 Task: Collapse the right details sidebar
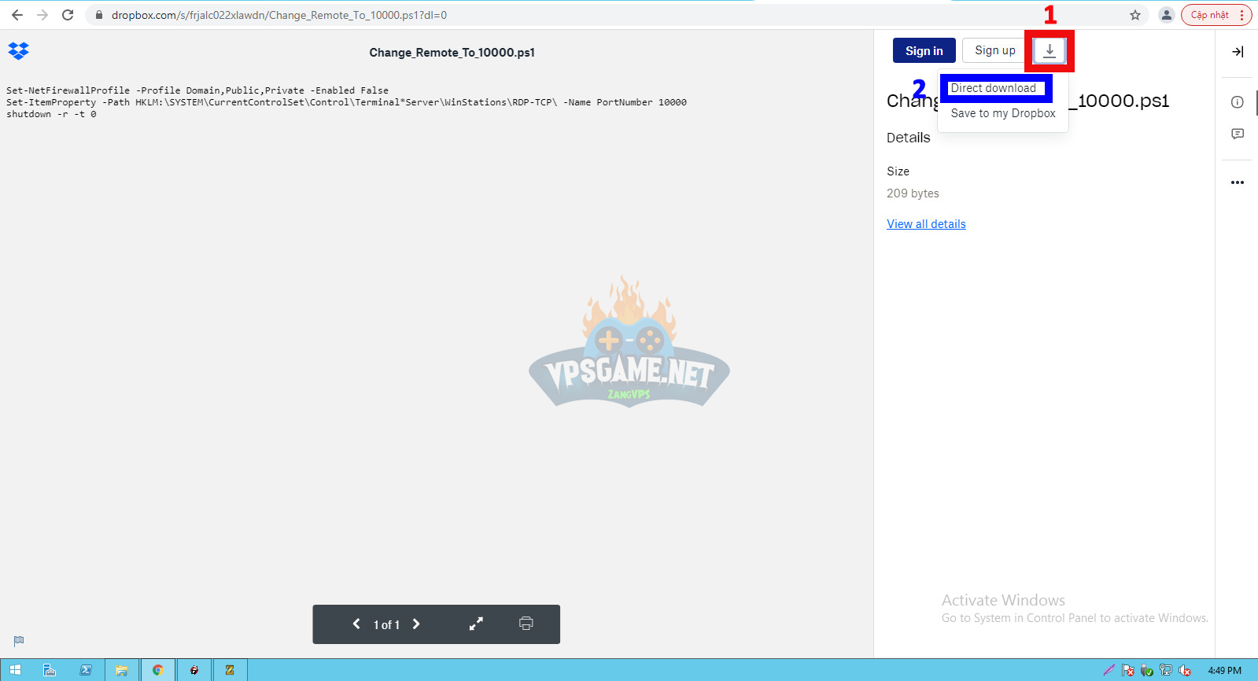click(x=1237, y=52)
